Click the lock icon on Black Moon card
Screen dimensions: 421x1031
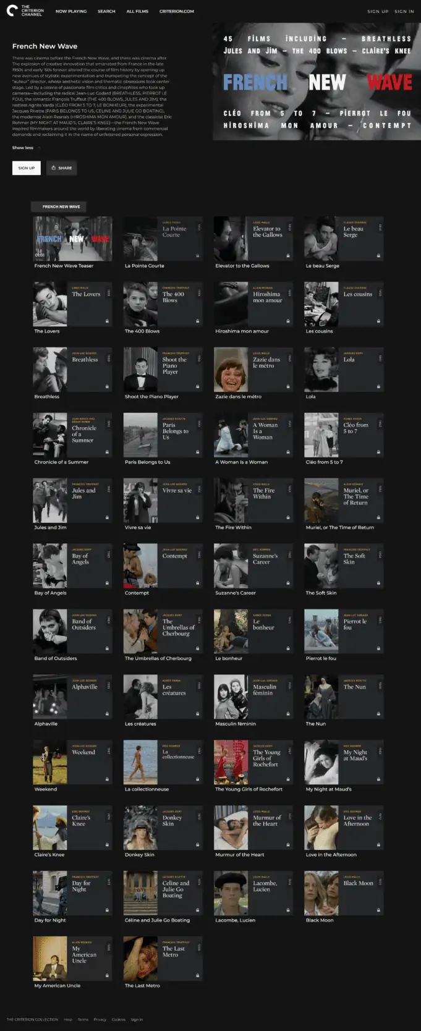tap(378, 910)
